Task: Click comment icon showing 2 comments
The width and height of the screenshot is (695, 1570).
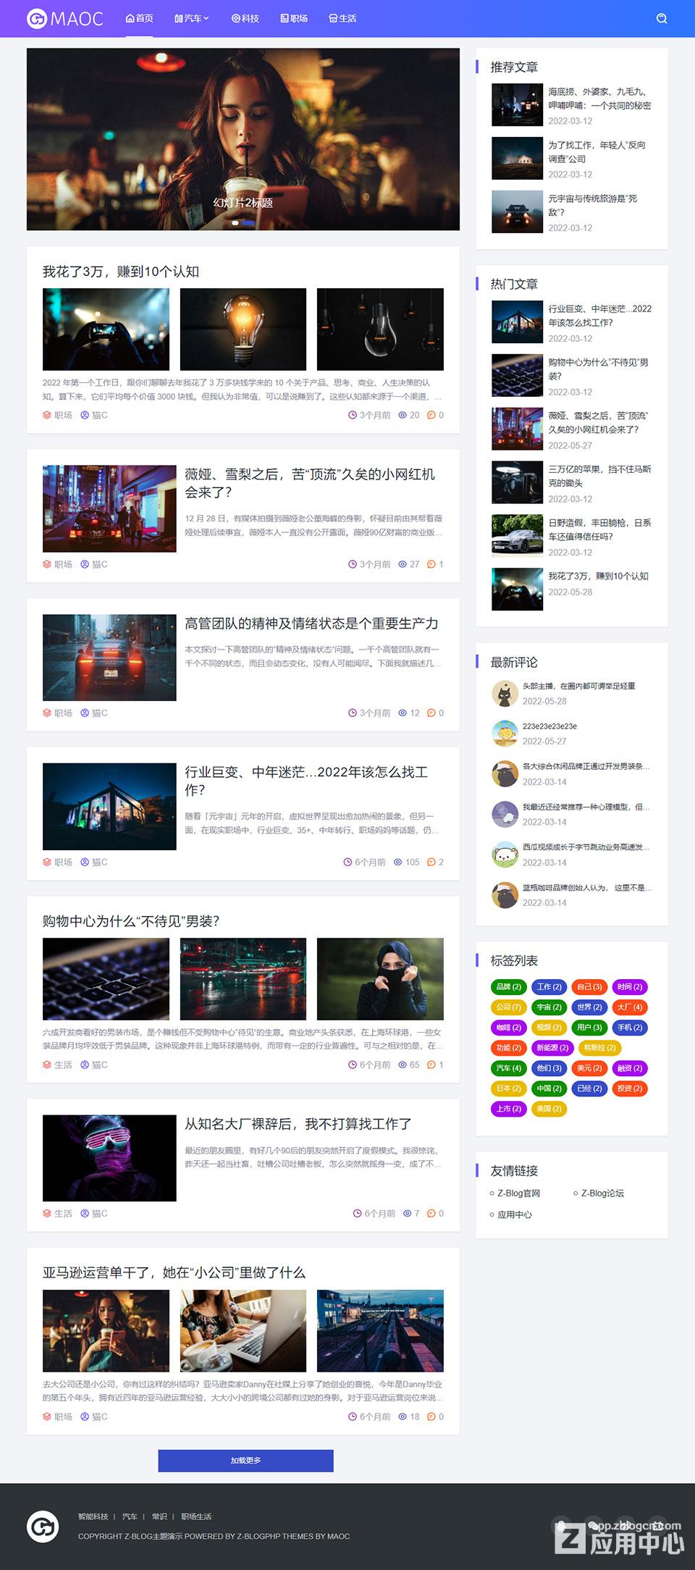Action: [x=431, y=862]
